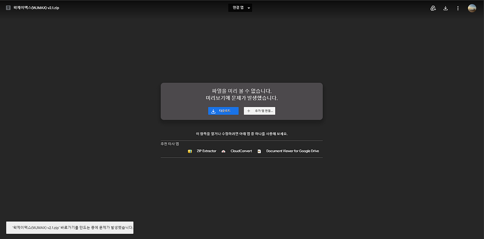Click the Document Viewer app icon
Viewport: 484px width, 239px height.
(259, 151)
